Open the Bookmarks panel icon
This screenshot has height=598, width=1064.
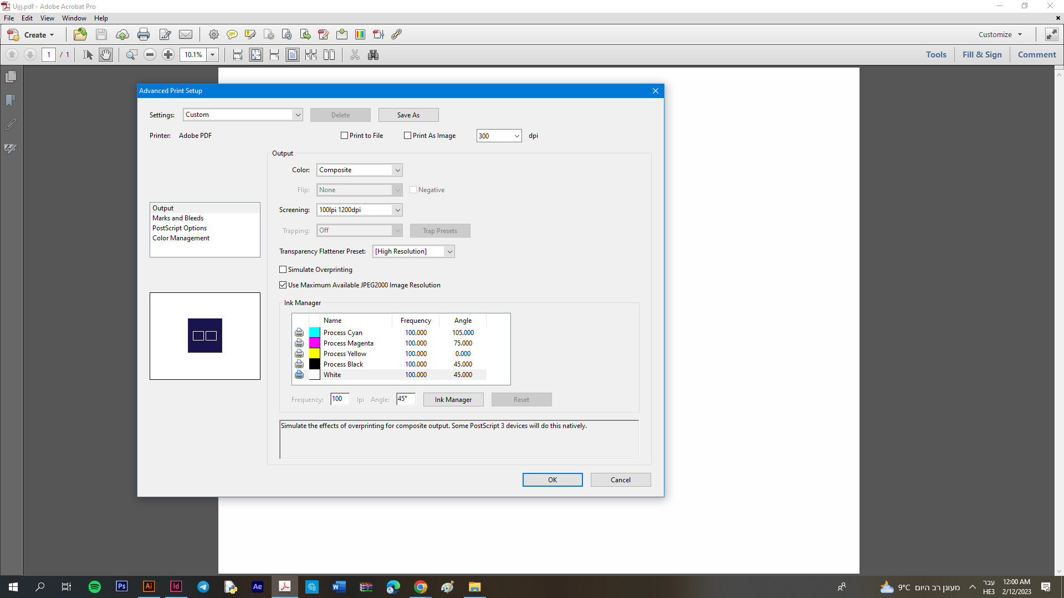pos(11,101)
